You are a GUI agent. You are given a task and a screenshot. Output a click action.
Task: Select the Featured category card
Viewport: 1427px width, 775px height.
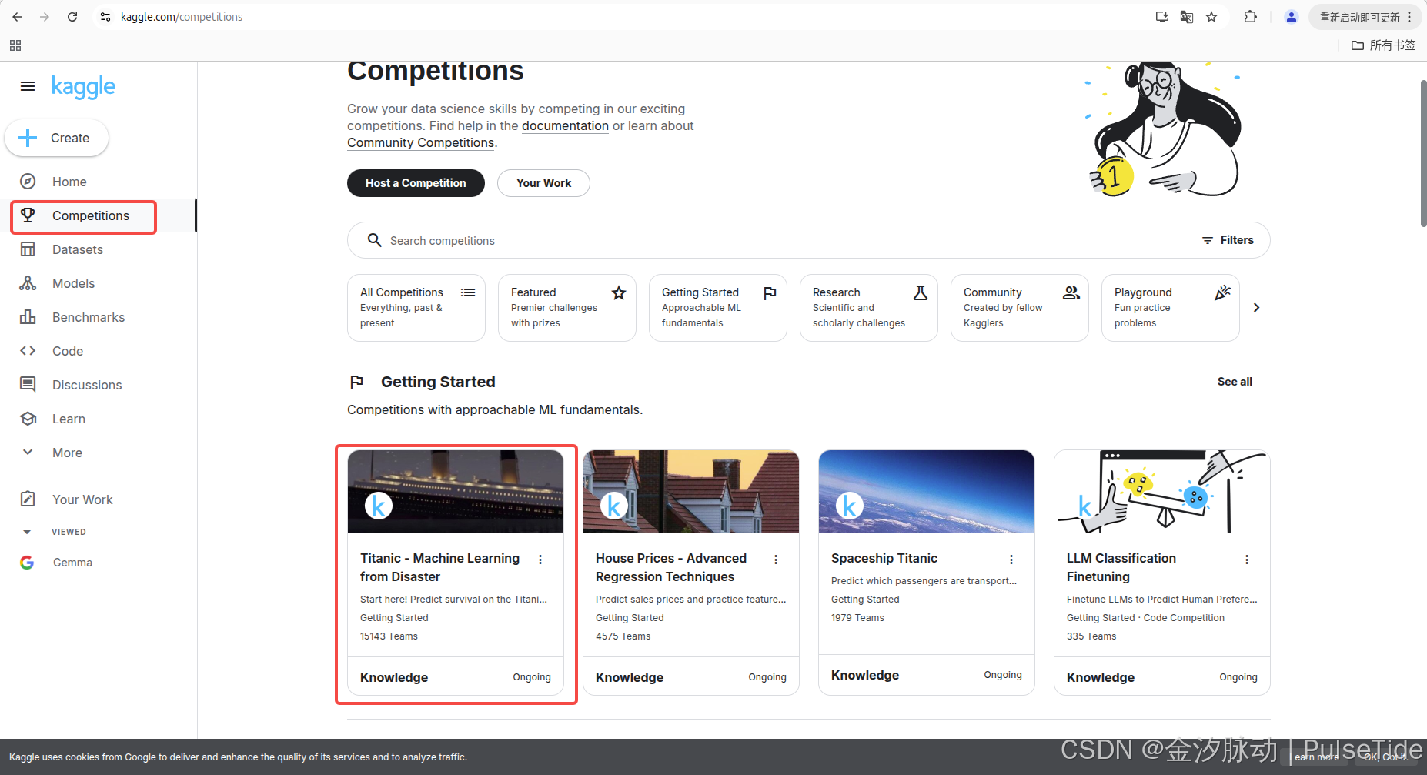tap(567, 308)
